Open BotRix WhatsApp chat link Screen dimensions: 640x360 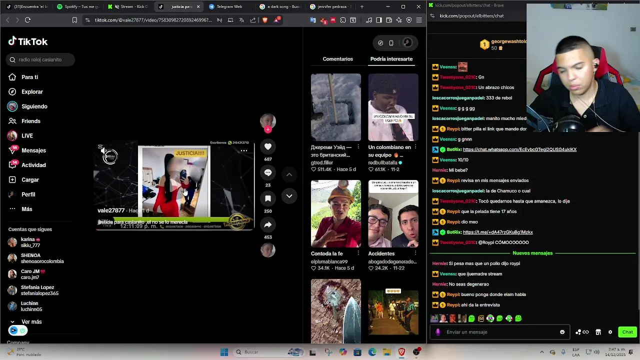[x=519, y=149]
